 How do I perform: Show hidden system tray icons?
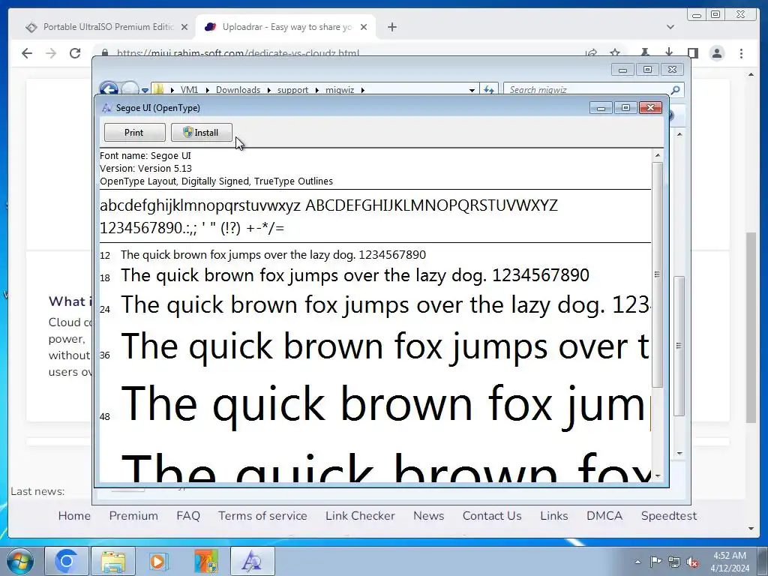637,562
